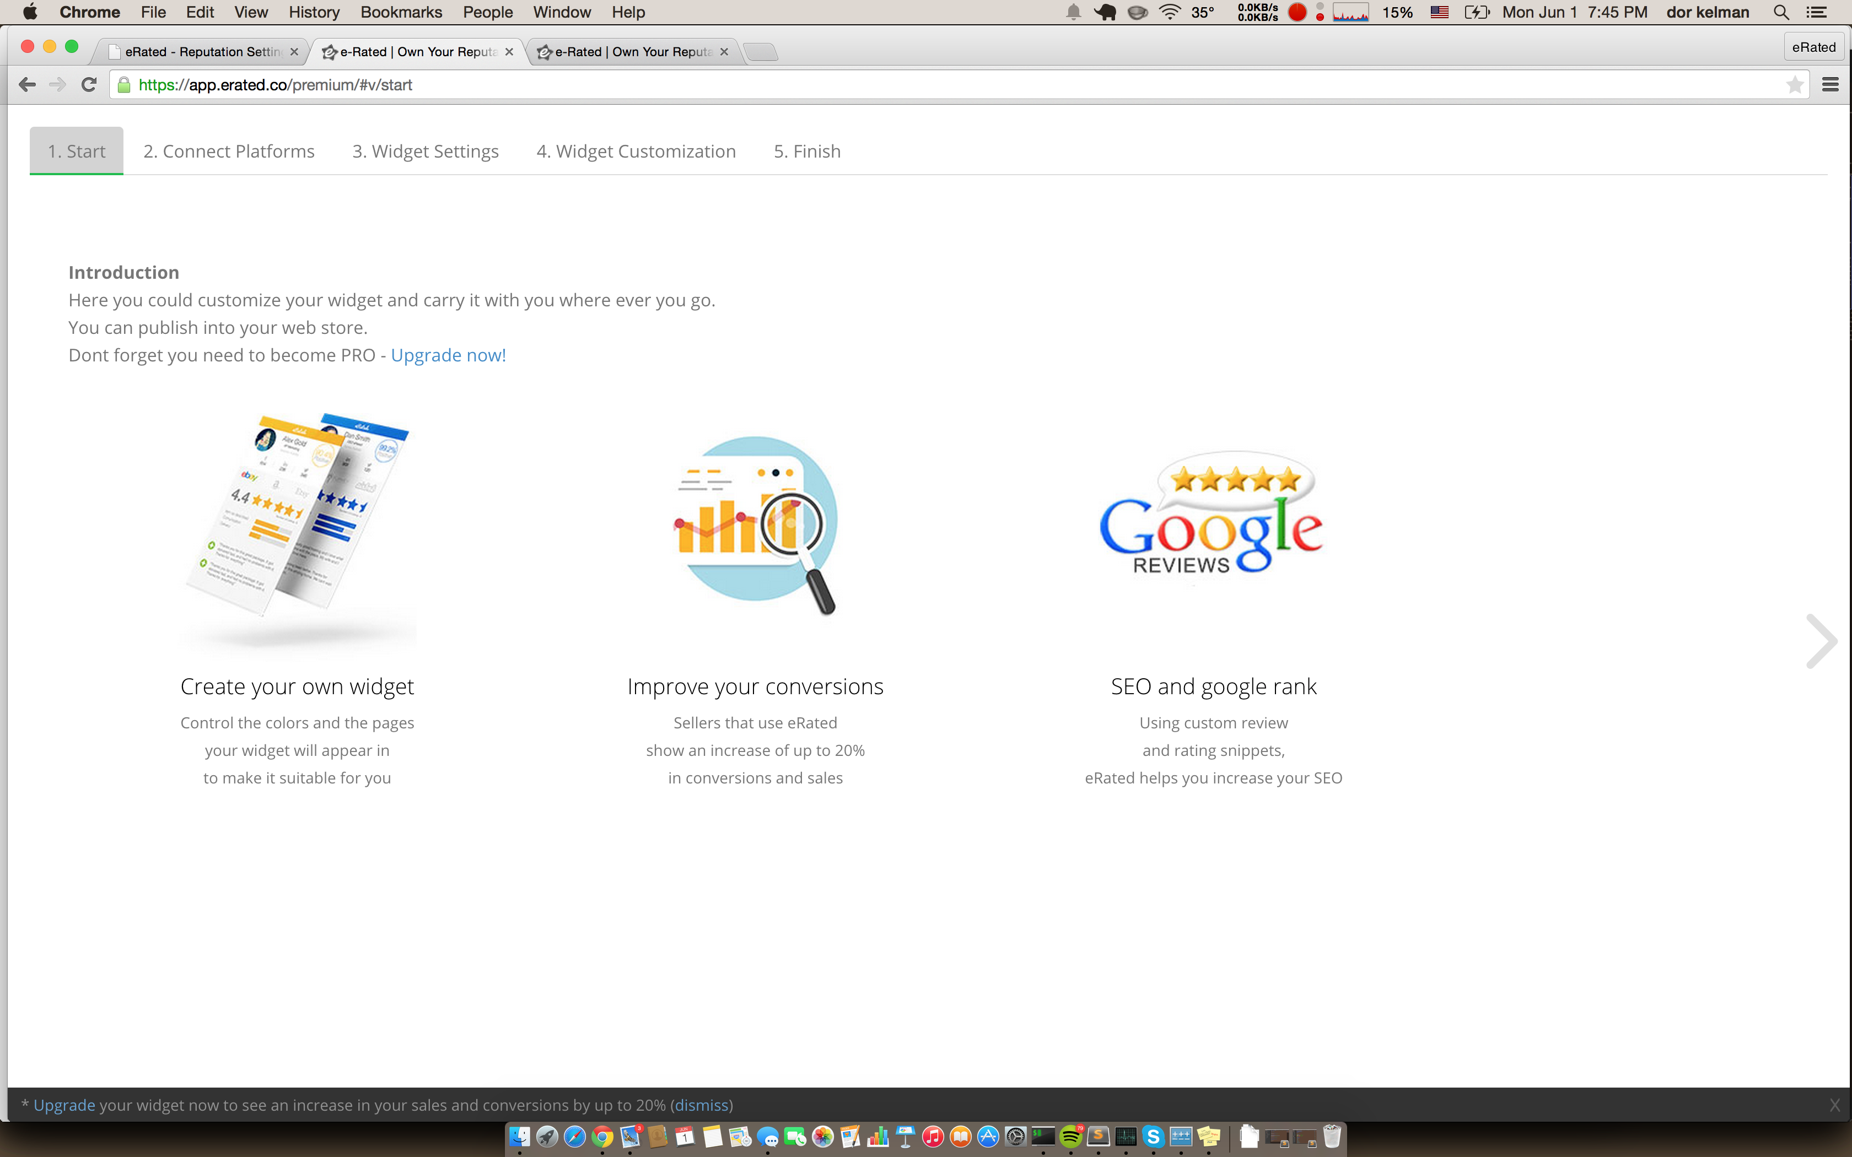Open Skype from the dock
1852x1157 pixels.
(x=1153, y=1137)
